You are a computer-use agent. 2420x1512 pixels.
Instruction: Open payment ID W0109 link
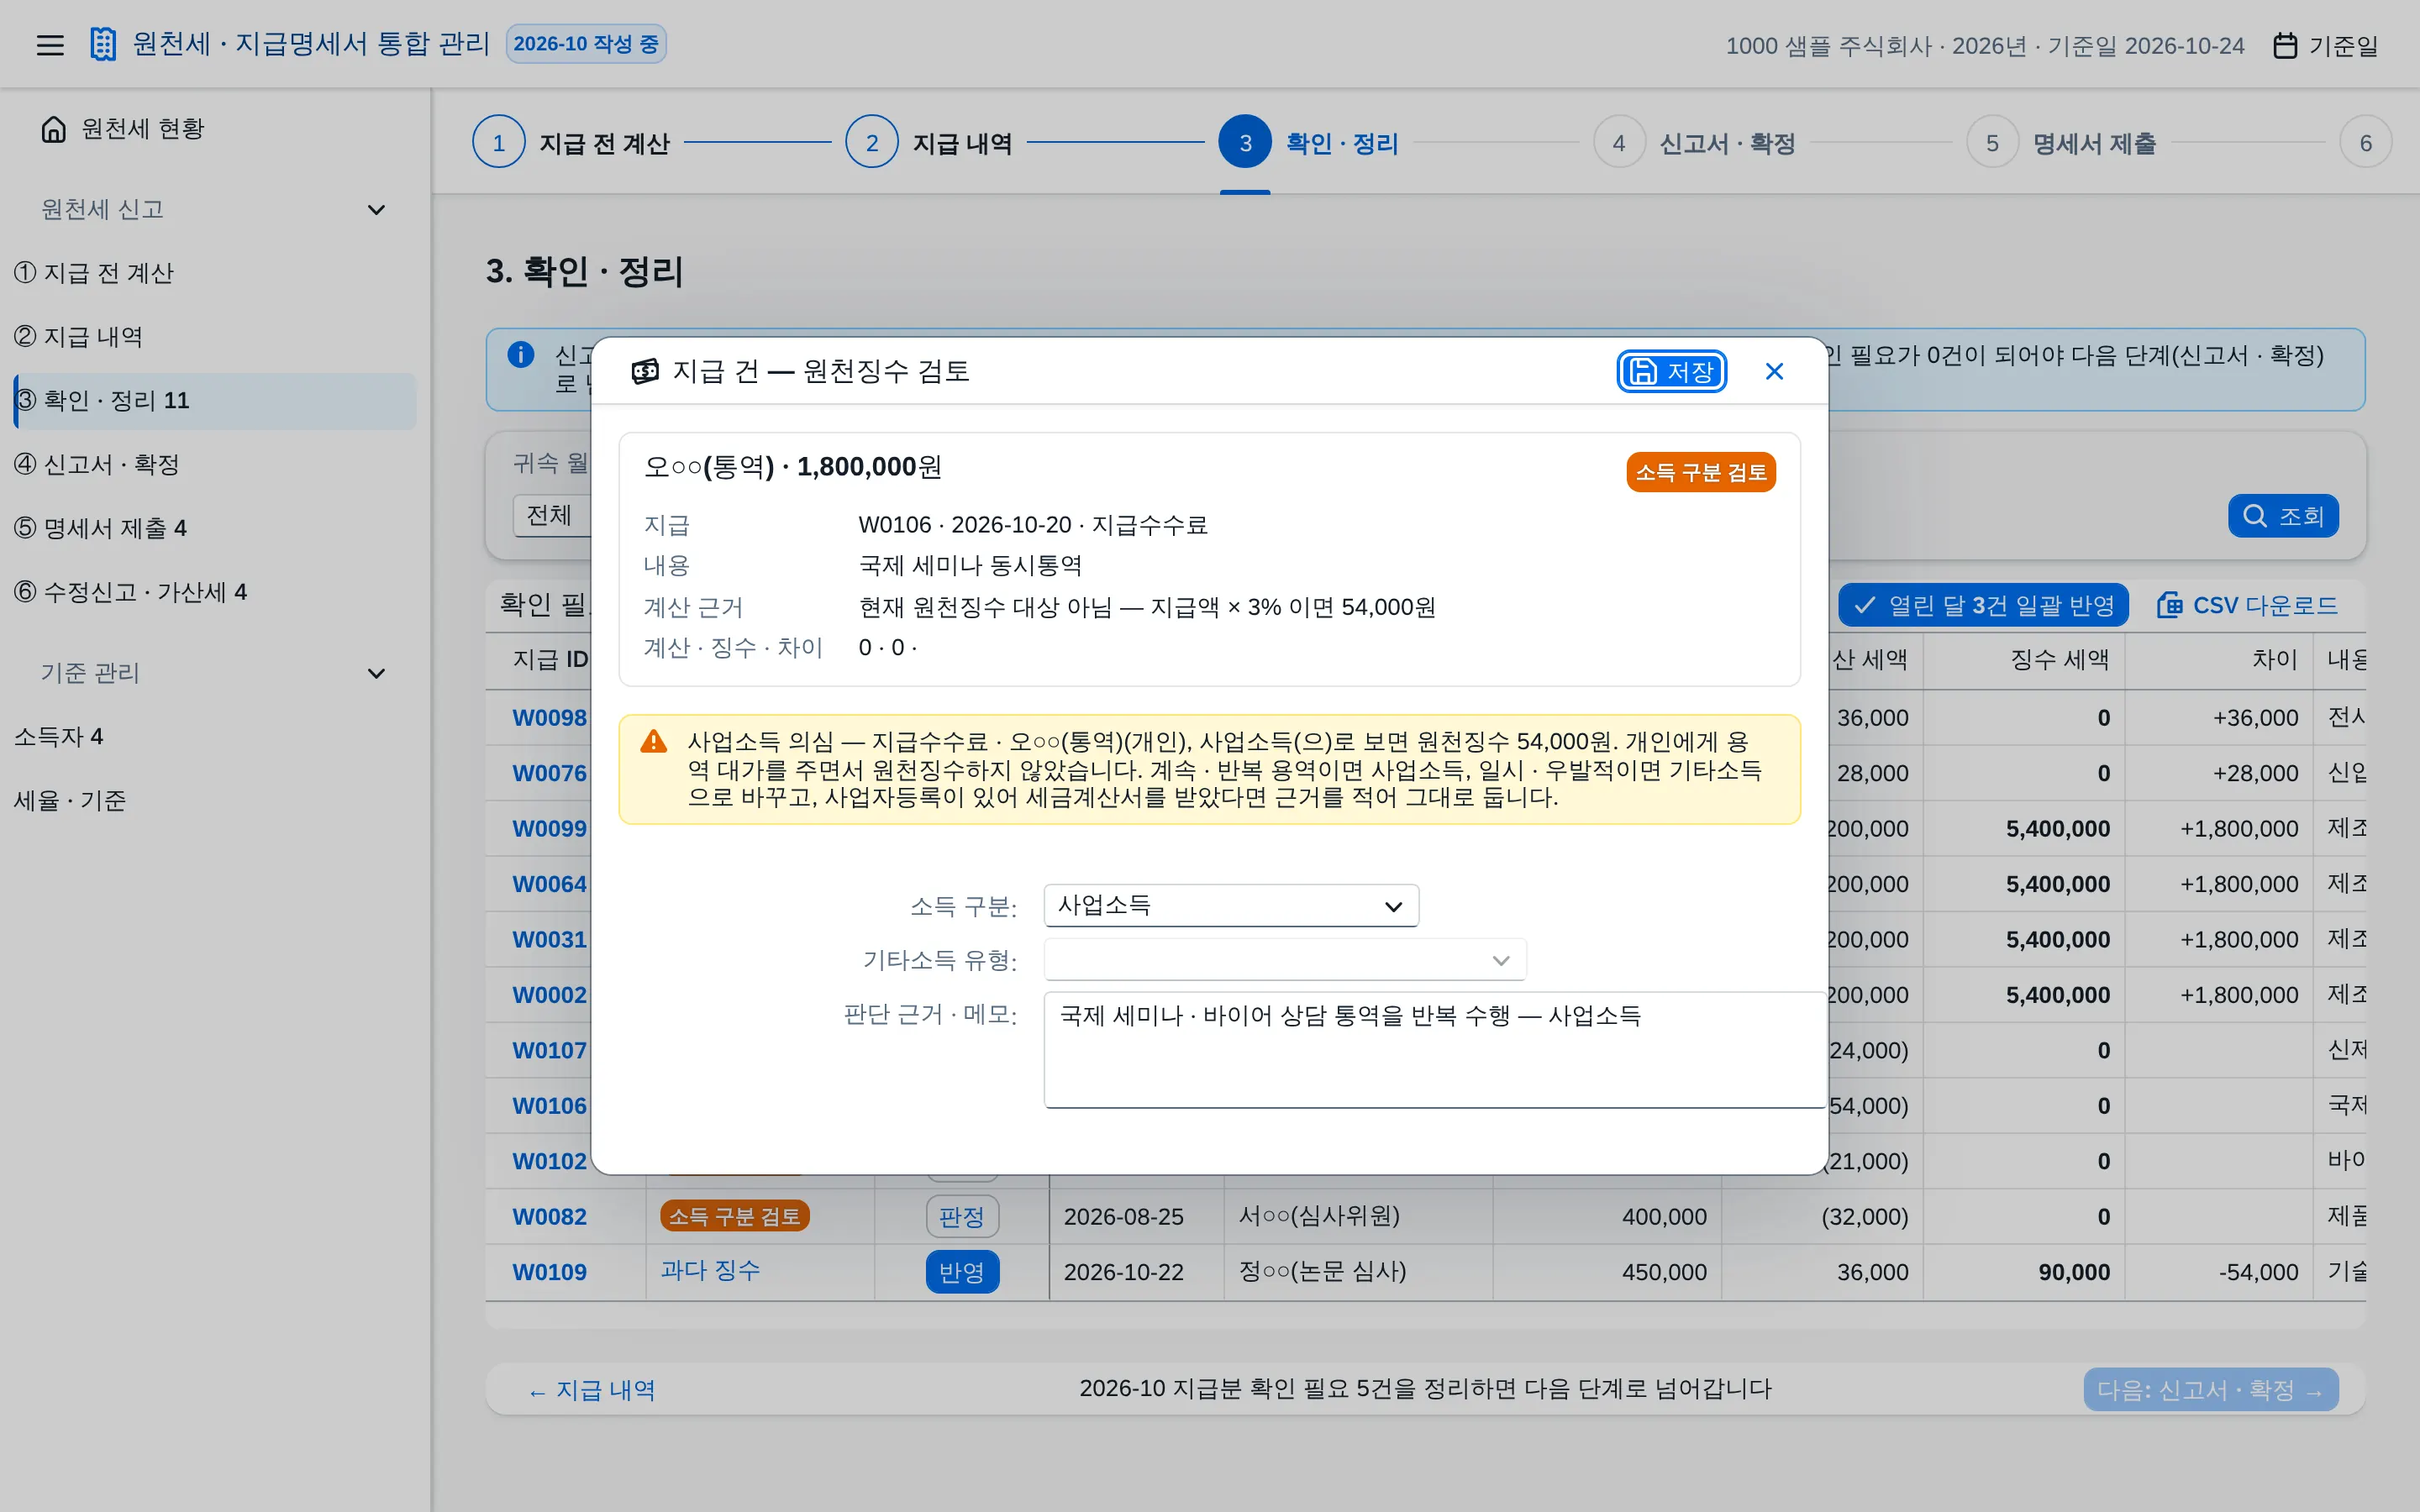(549, 1272)
